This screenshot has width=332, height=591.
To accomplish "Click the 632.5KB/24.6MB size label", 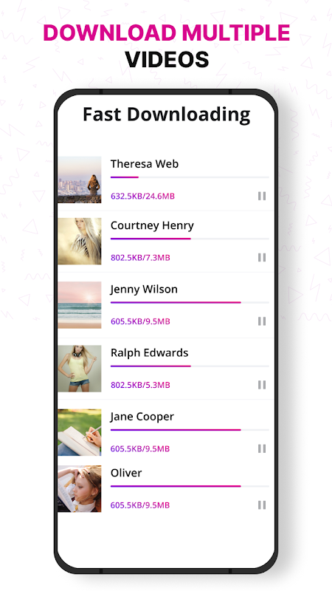I will pyautogui.click(x=142, y=196).
